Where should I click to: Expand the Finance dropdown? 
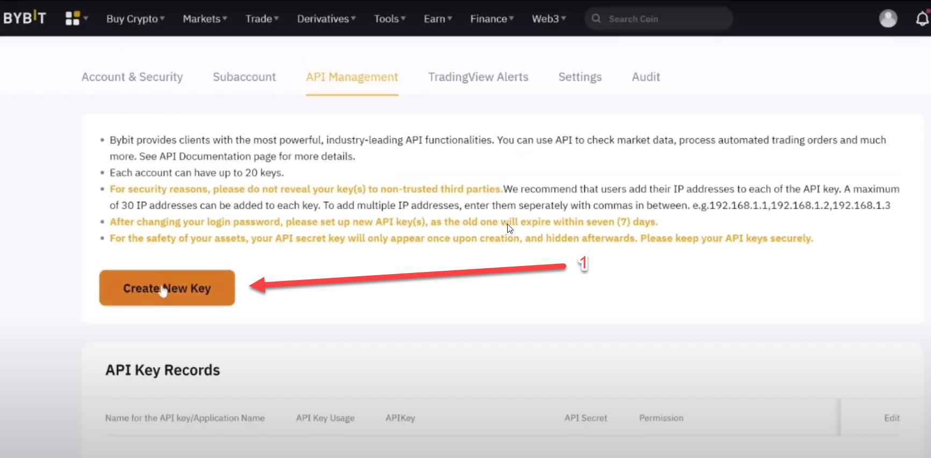click(x=492, y=19)
